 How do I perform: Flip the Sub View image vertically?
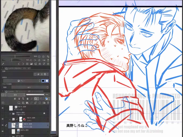point(48,60)
